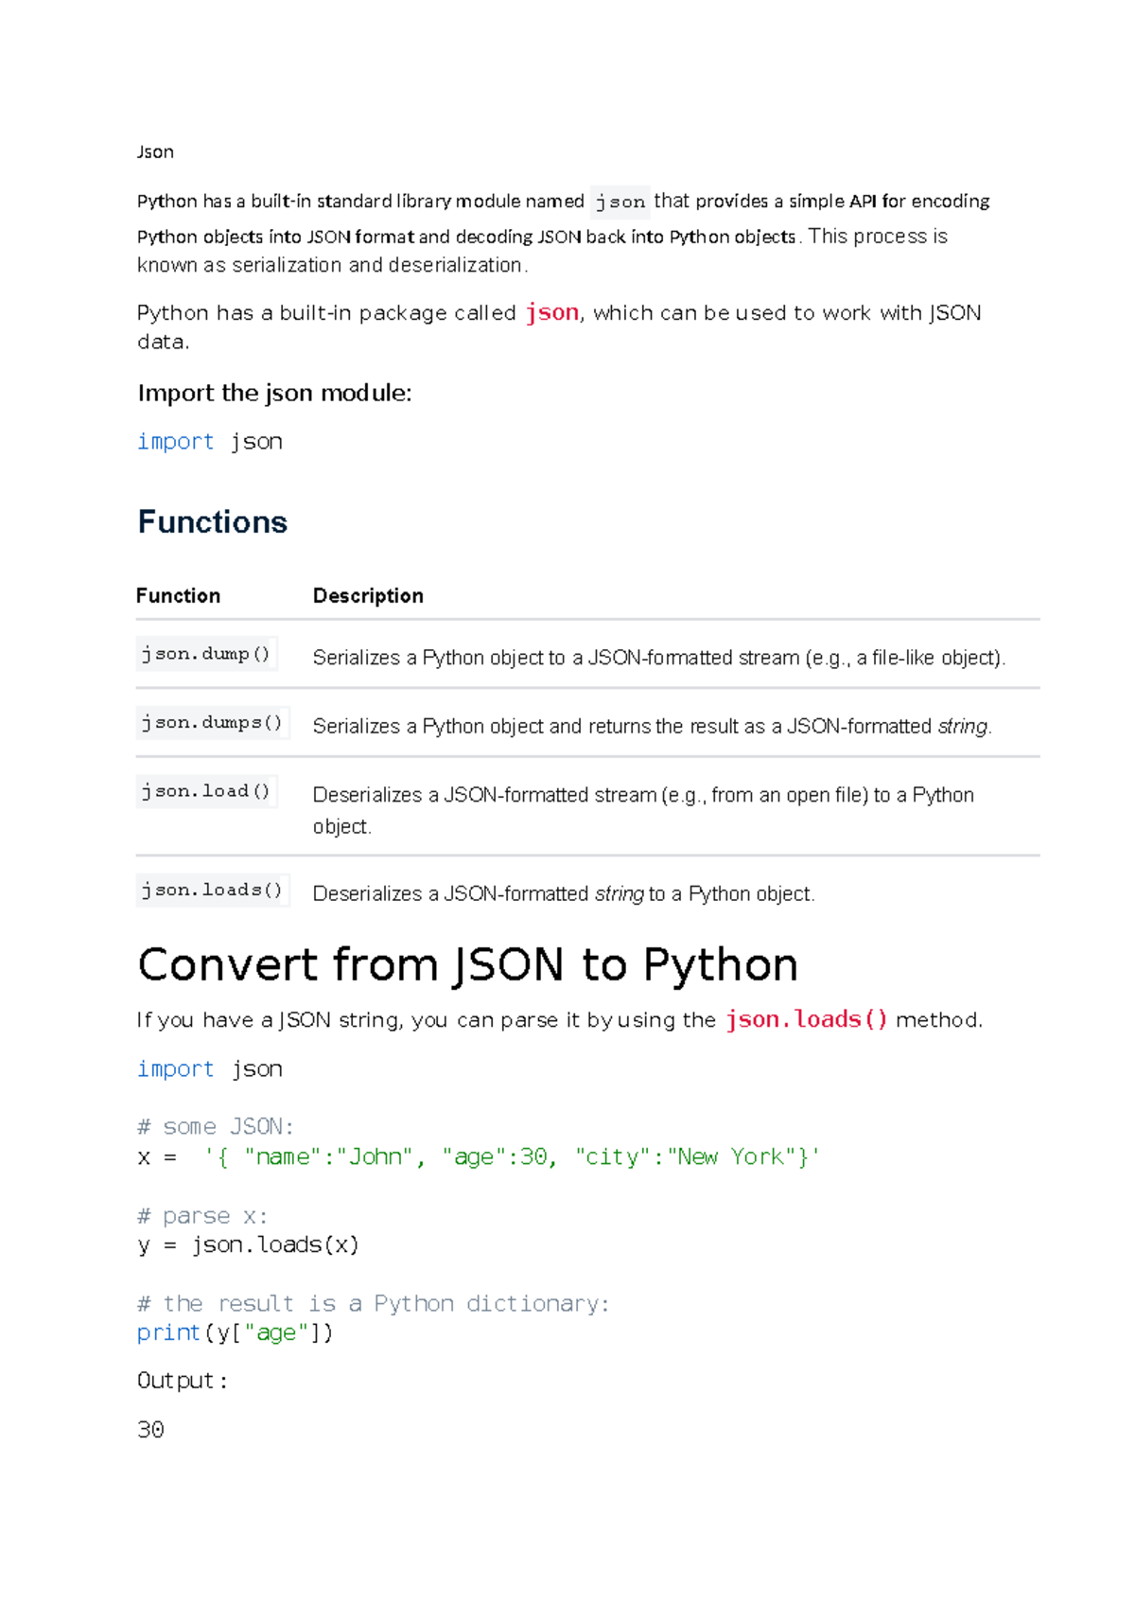Click the 'y = json.loads(x)' code line

[248, 1244]
